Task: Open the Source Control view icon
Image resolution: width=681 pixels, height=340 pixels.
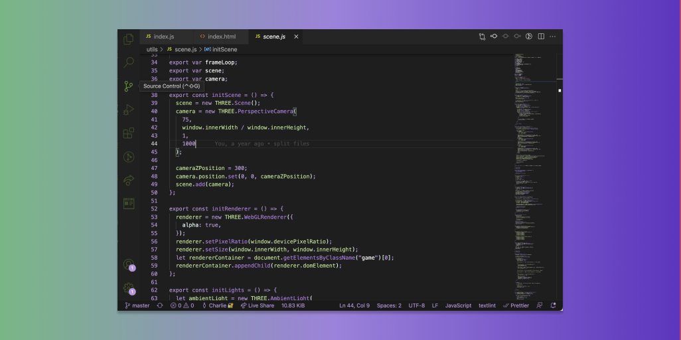Action: (129, 86)
